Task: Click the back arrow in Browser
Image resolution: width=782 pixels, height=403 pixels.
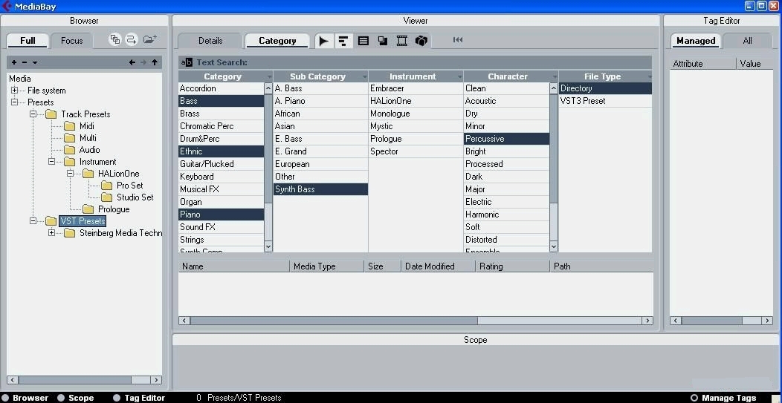Action: point(132,62)
